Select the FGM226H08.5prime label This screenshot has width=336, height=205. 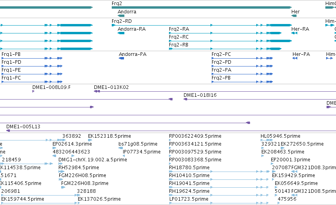(83, 175)
